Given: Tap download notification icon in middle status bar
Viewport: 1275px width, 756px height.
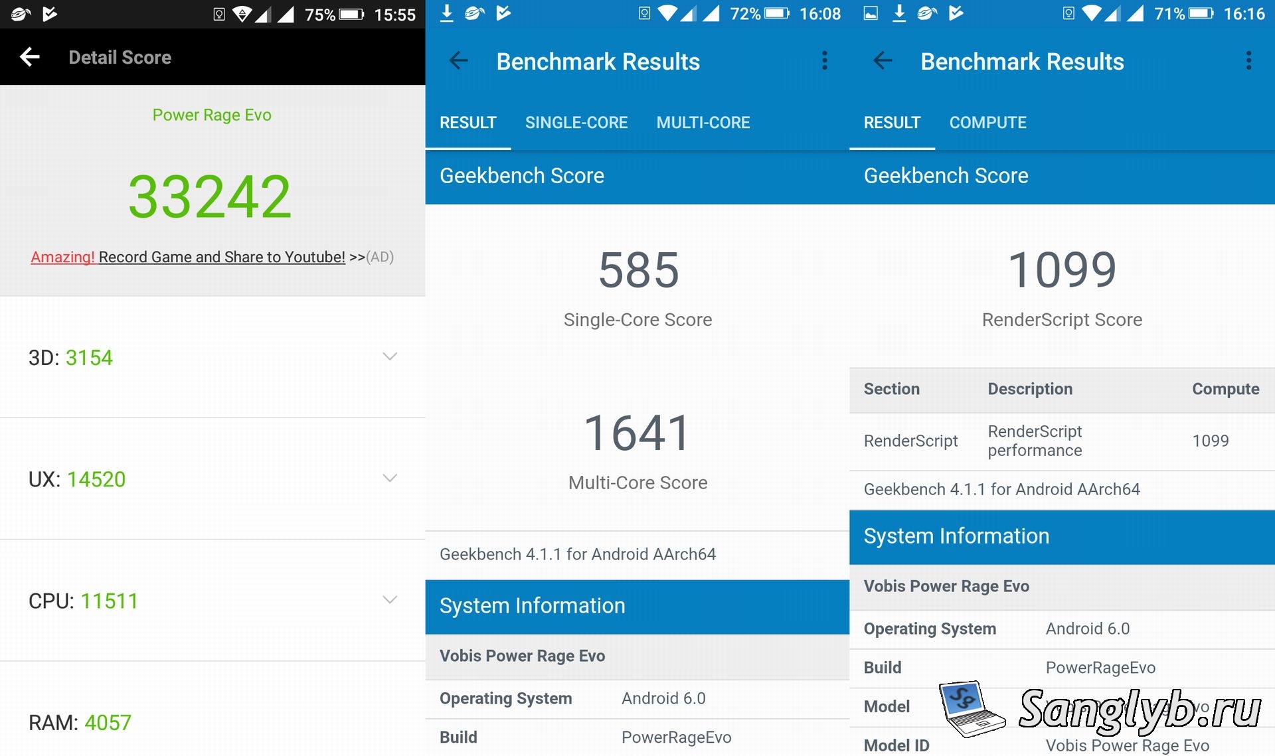Looking at the screenshot, I should (x=447, y=13).
